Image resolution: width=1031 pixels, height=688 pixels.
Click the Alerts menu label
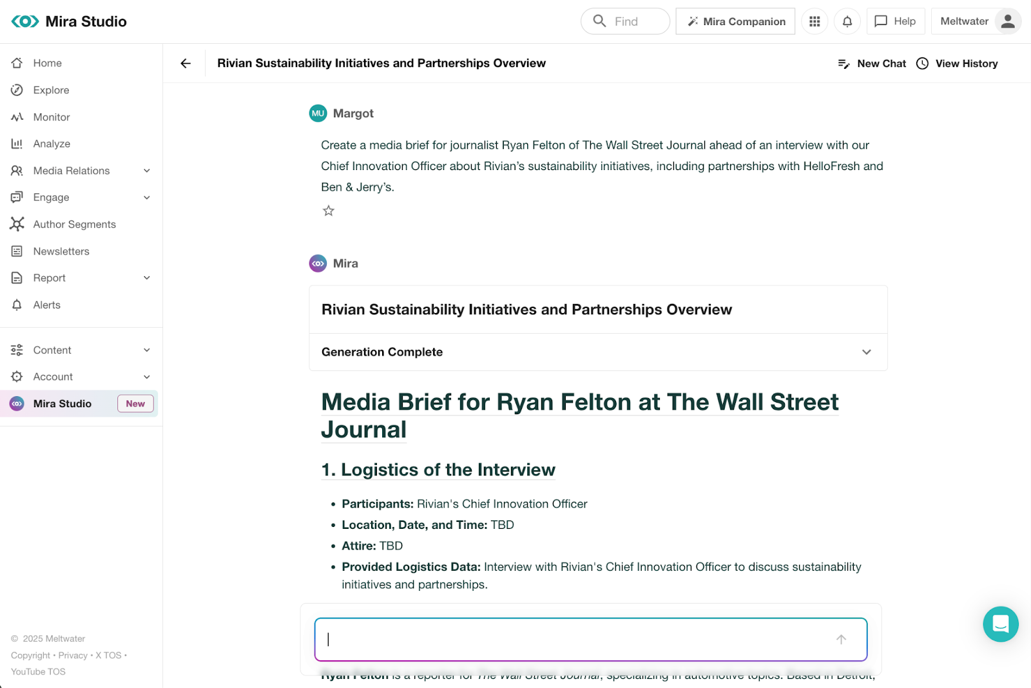click(x=47, y=305)
